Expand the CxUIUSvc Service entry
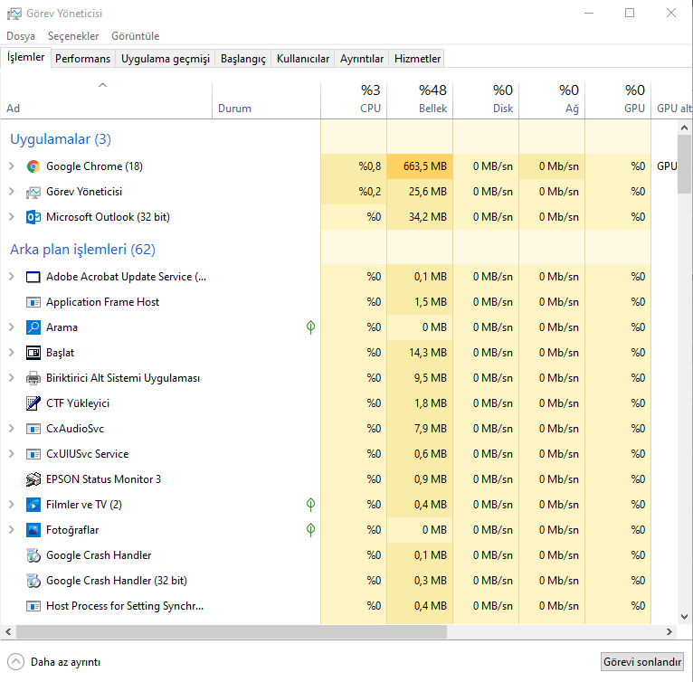693x682 pixels. click(12, 453)
